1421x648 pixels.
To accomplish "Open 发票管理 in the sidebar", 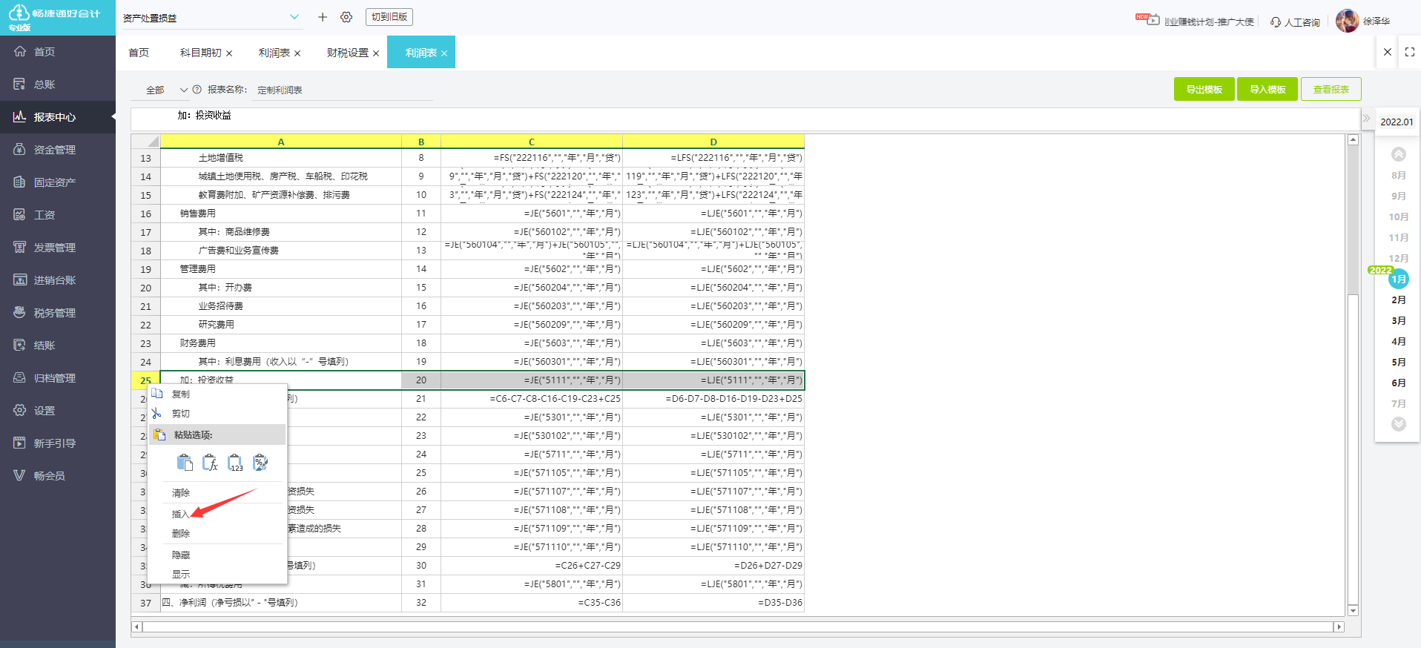I will 54,248.
